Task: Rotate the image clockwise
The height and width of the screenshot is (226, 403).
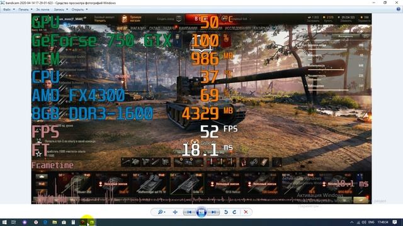Action: pos(234,212)
